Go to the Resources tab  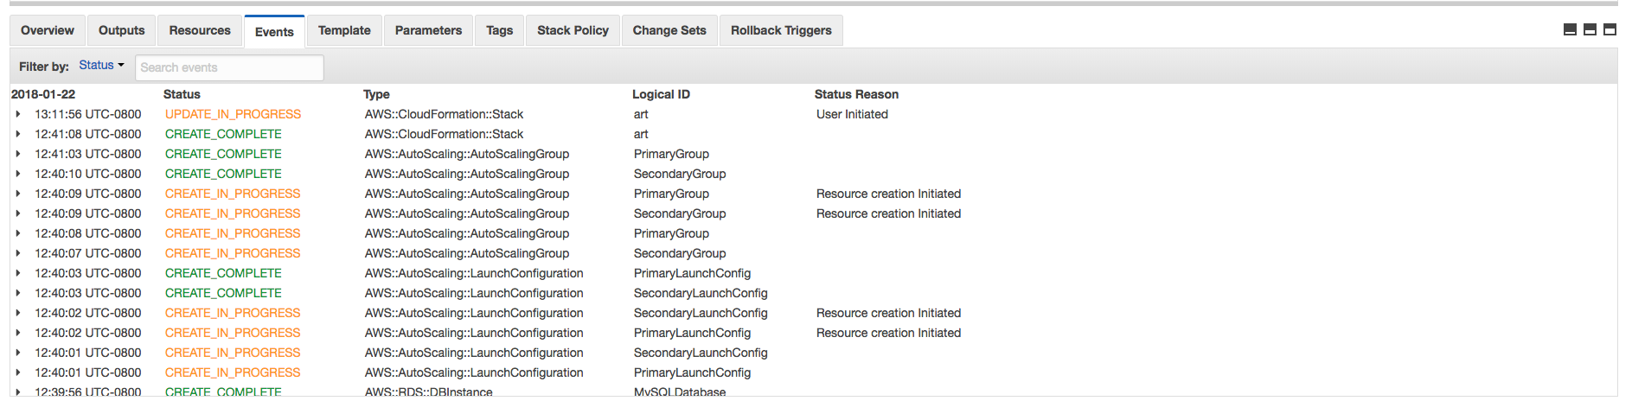coord(200,30)
